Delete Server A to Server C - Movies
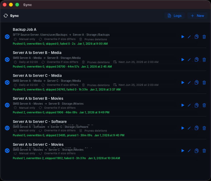 point(204,151)
